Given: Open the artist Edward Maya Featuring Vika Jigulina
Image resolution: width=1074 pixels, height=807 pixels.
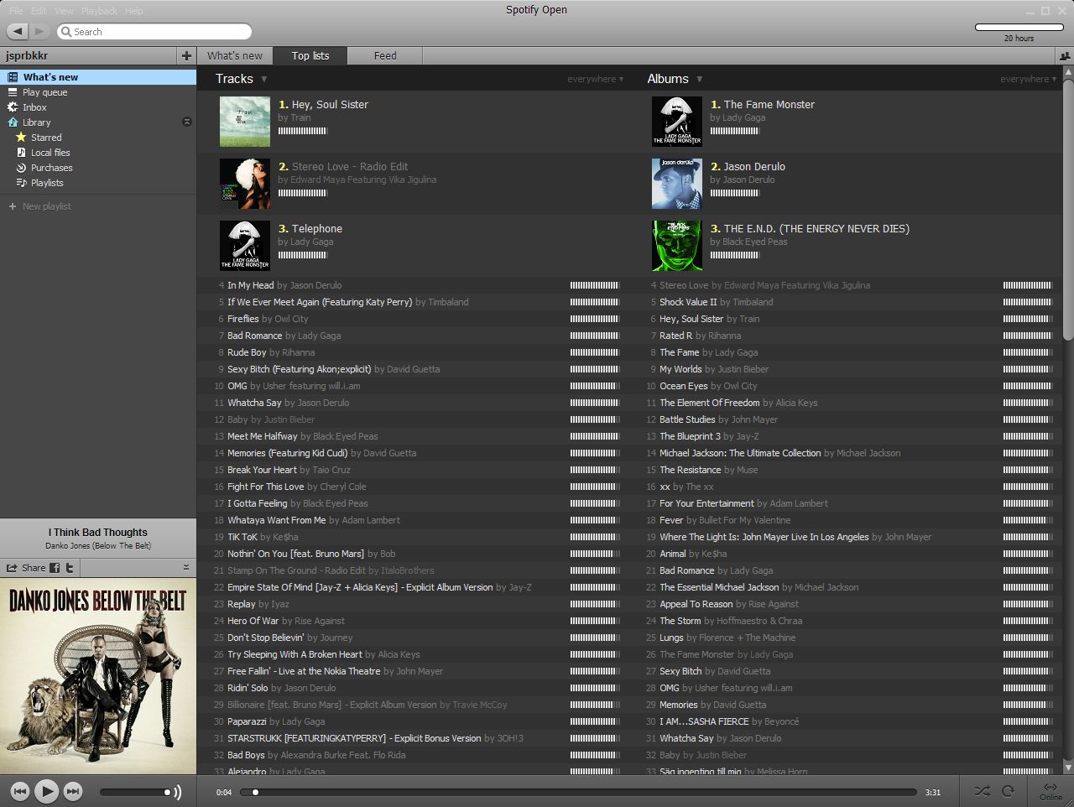Looking at the screenshot, I should 363,180.
